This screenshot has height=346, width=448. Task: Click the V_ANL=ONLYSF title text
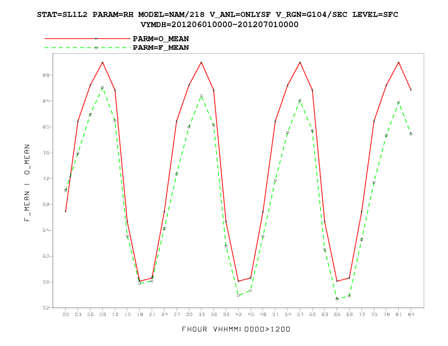click(240, 15)
